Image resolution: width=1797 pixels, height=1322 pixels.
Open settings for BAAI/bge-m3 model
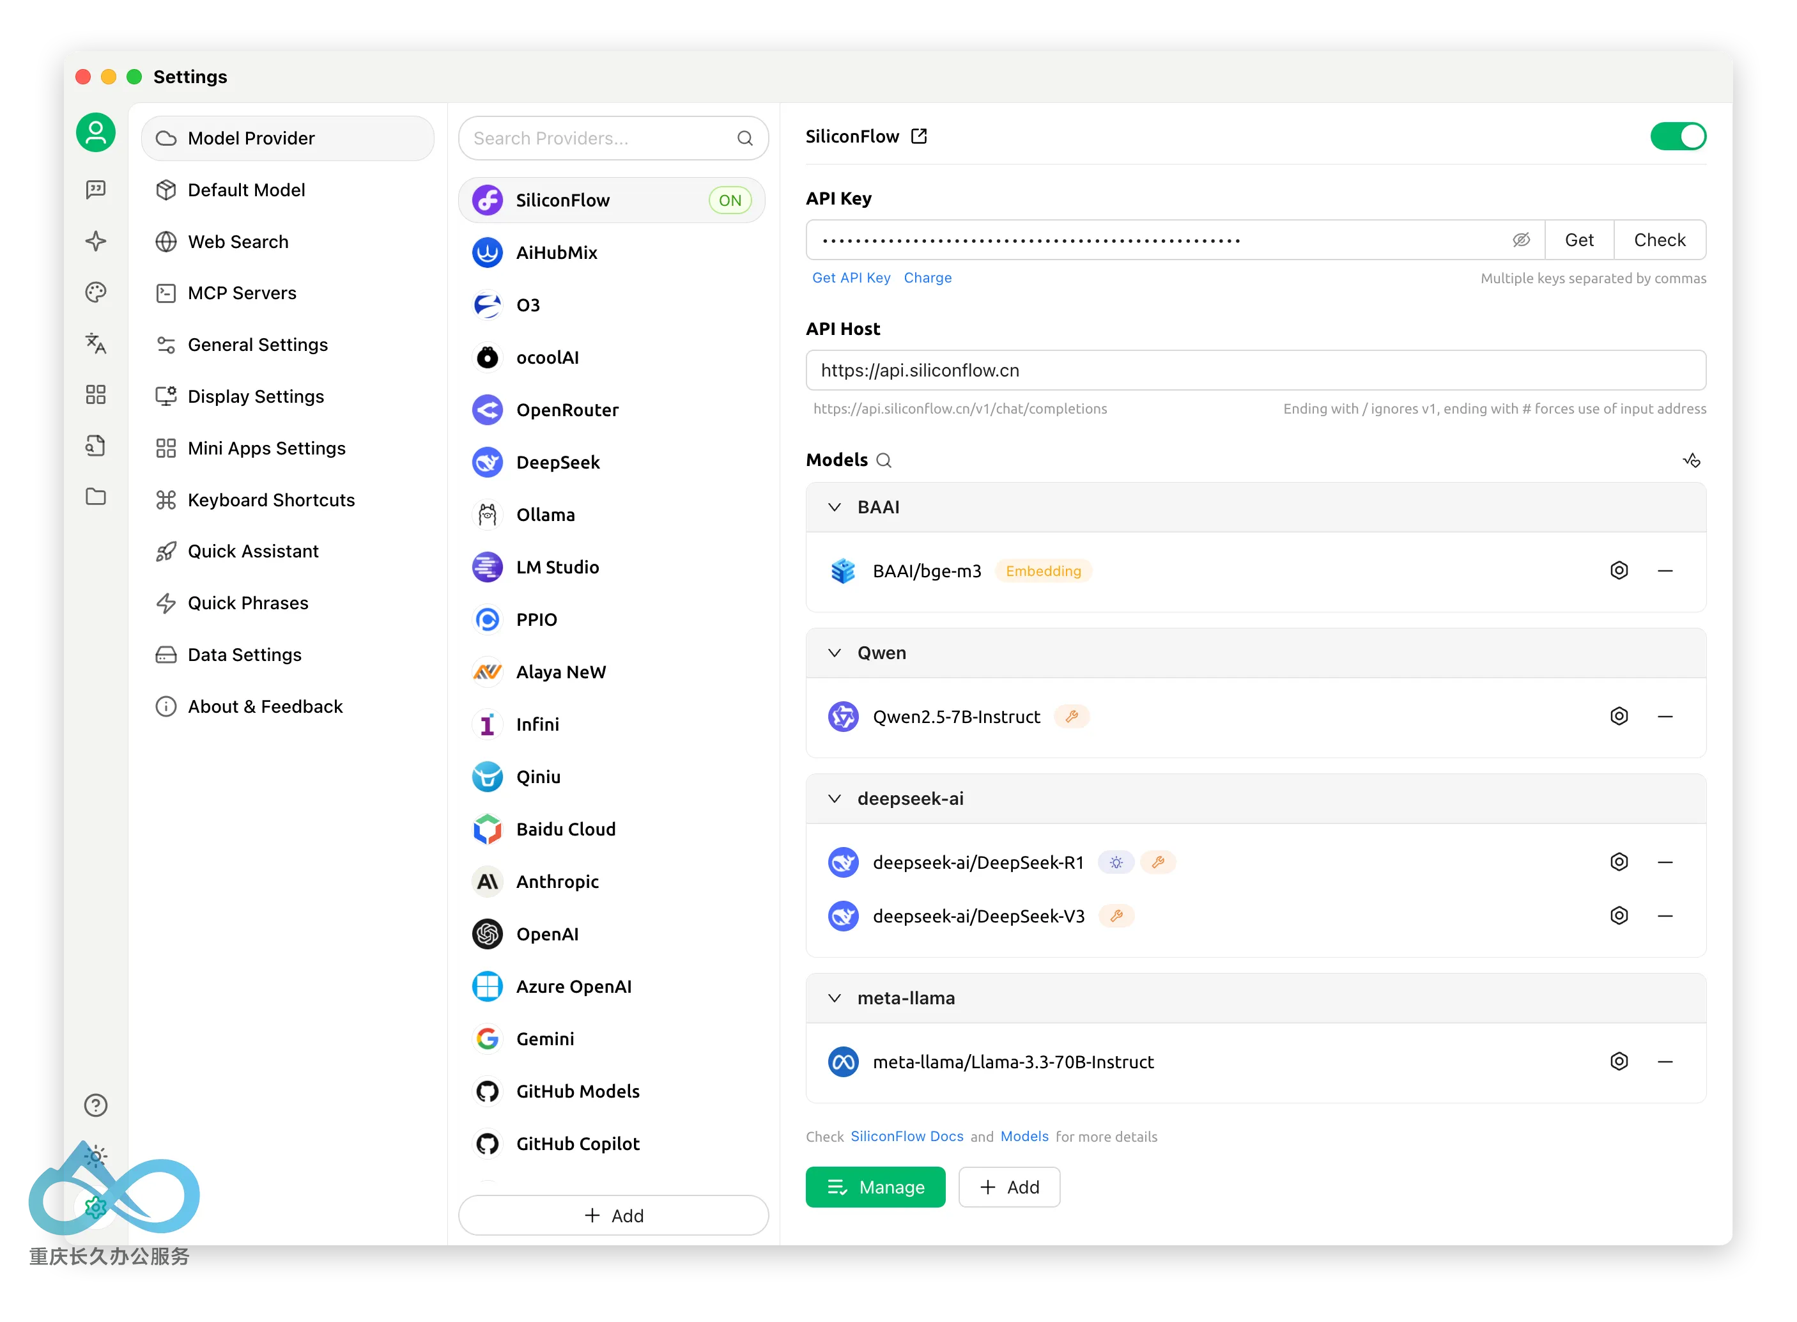pos(1619,571)
